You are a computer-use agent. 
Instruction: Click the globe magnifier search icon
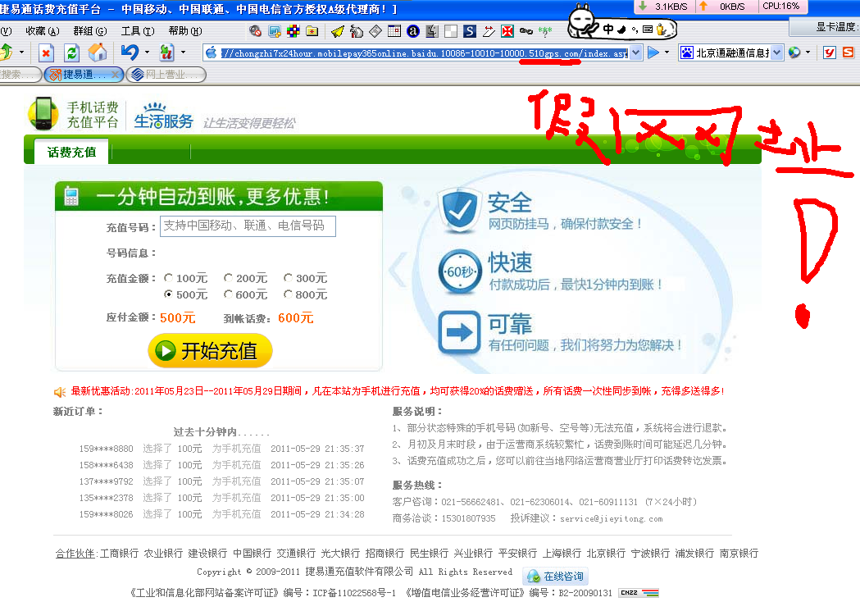pos(794,52)
